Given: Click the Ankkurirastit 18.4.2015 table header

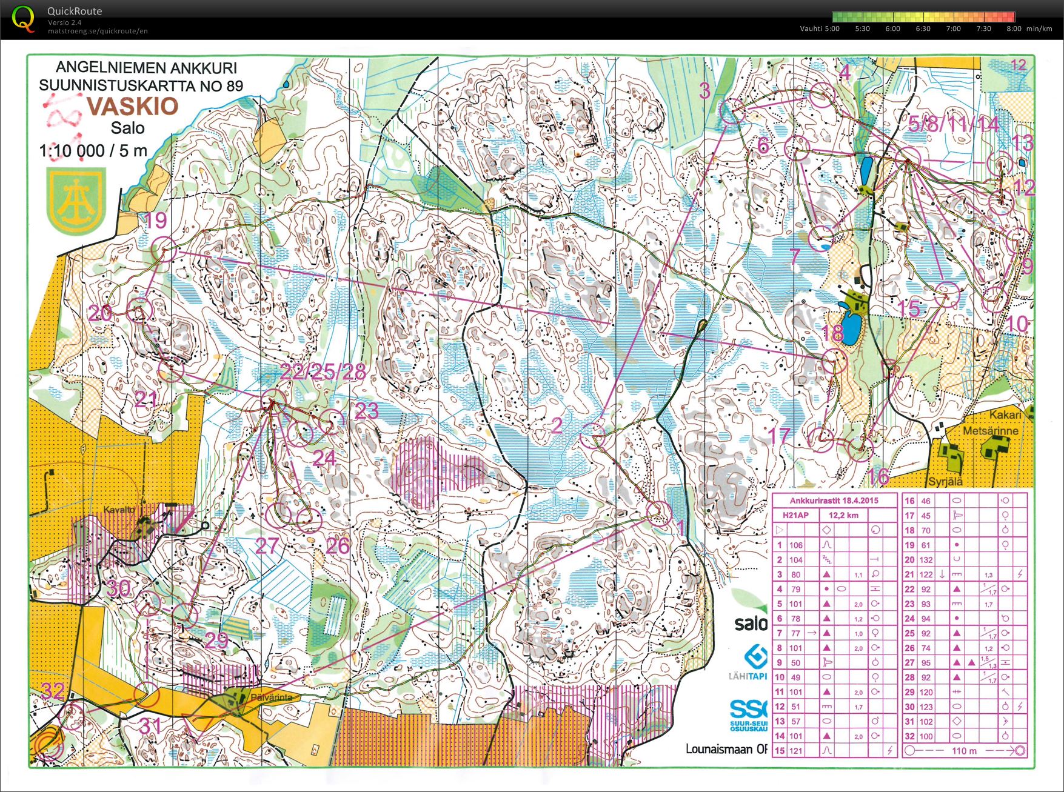Looking at the screenshot, I should point(834,501).
